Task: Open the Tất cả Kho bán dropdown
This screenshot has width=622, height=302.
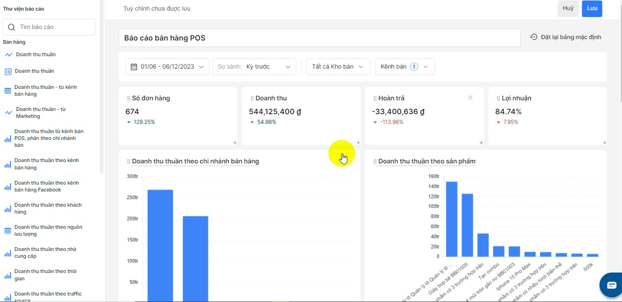Action: (x=338, y=67)
